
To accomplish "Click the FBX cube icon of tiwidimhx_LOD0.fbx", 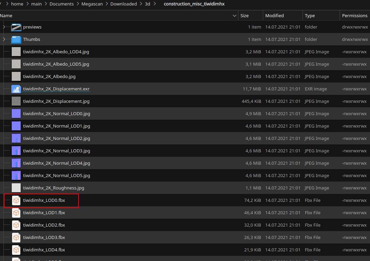I will (x=16, y=200).
